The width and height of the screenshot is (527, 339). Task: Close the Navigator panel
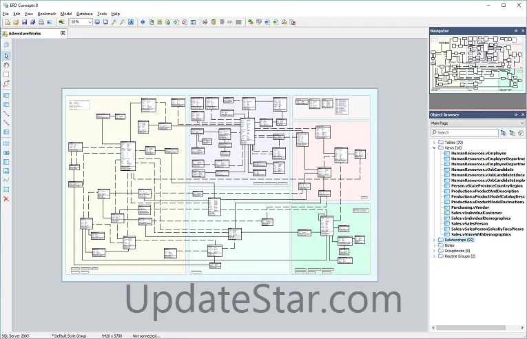coord(523,30)
